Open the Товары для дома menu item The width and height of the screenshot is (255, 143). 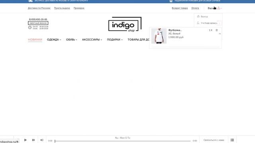(x=138, y=40)
